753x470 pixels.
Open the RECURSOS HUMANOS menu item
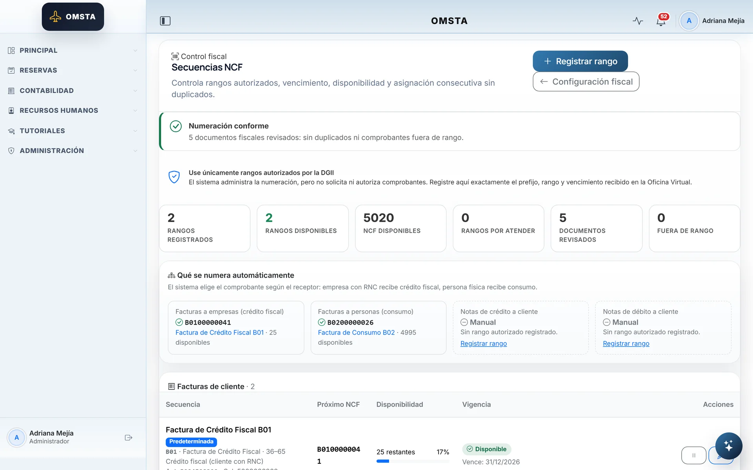click(x=73, y=110)
